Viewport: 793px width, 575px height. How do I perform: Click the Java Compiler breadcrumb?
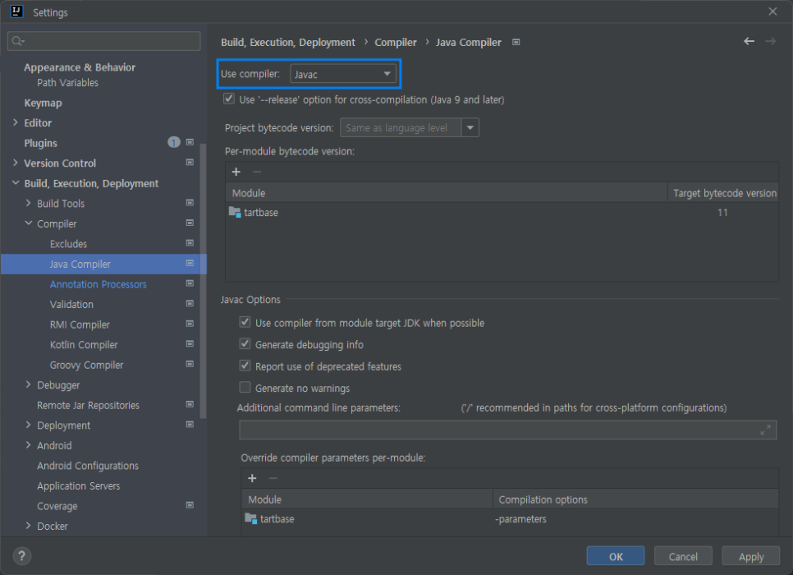pyautogui.click(x=468, y=43)
